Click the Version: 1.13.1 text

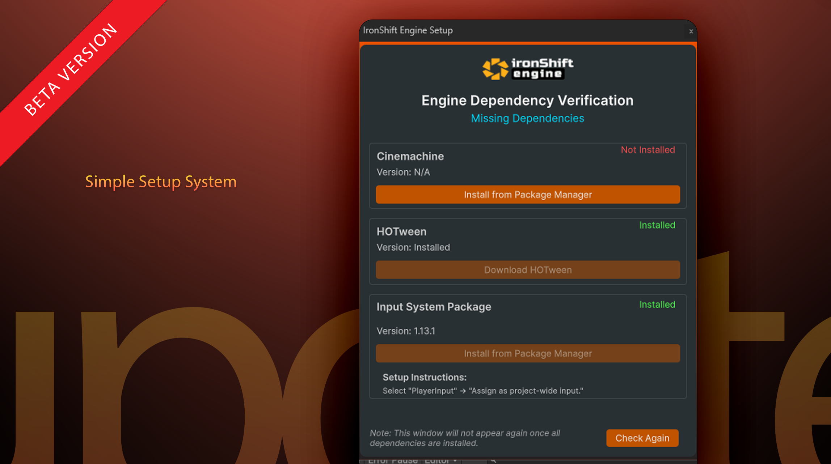406,331
